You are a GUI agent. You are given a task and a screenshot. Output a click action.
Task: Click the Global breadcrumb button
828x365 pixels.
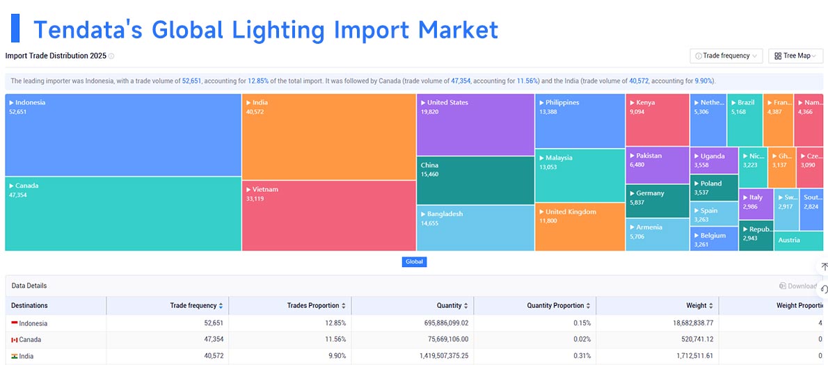[x=414, y=261]
